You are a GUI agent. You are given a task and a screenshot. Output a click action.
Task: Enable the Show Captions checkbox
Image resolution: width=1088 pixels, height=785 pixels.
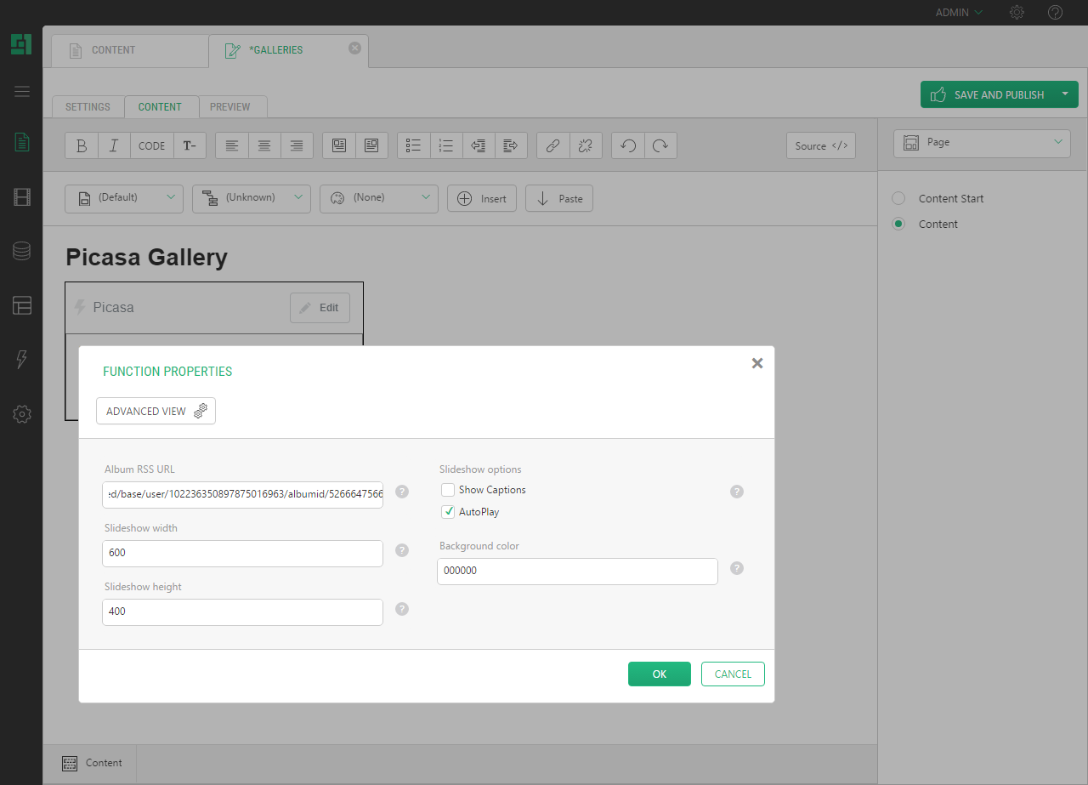(448, 490)
